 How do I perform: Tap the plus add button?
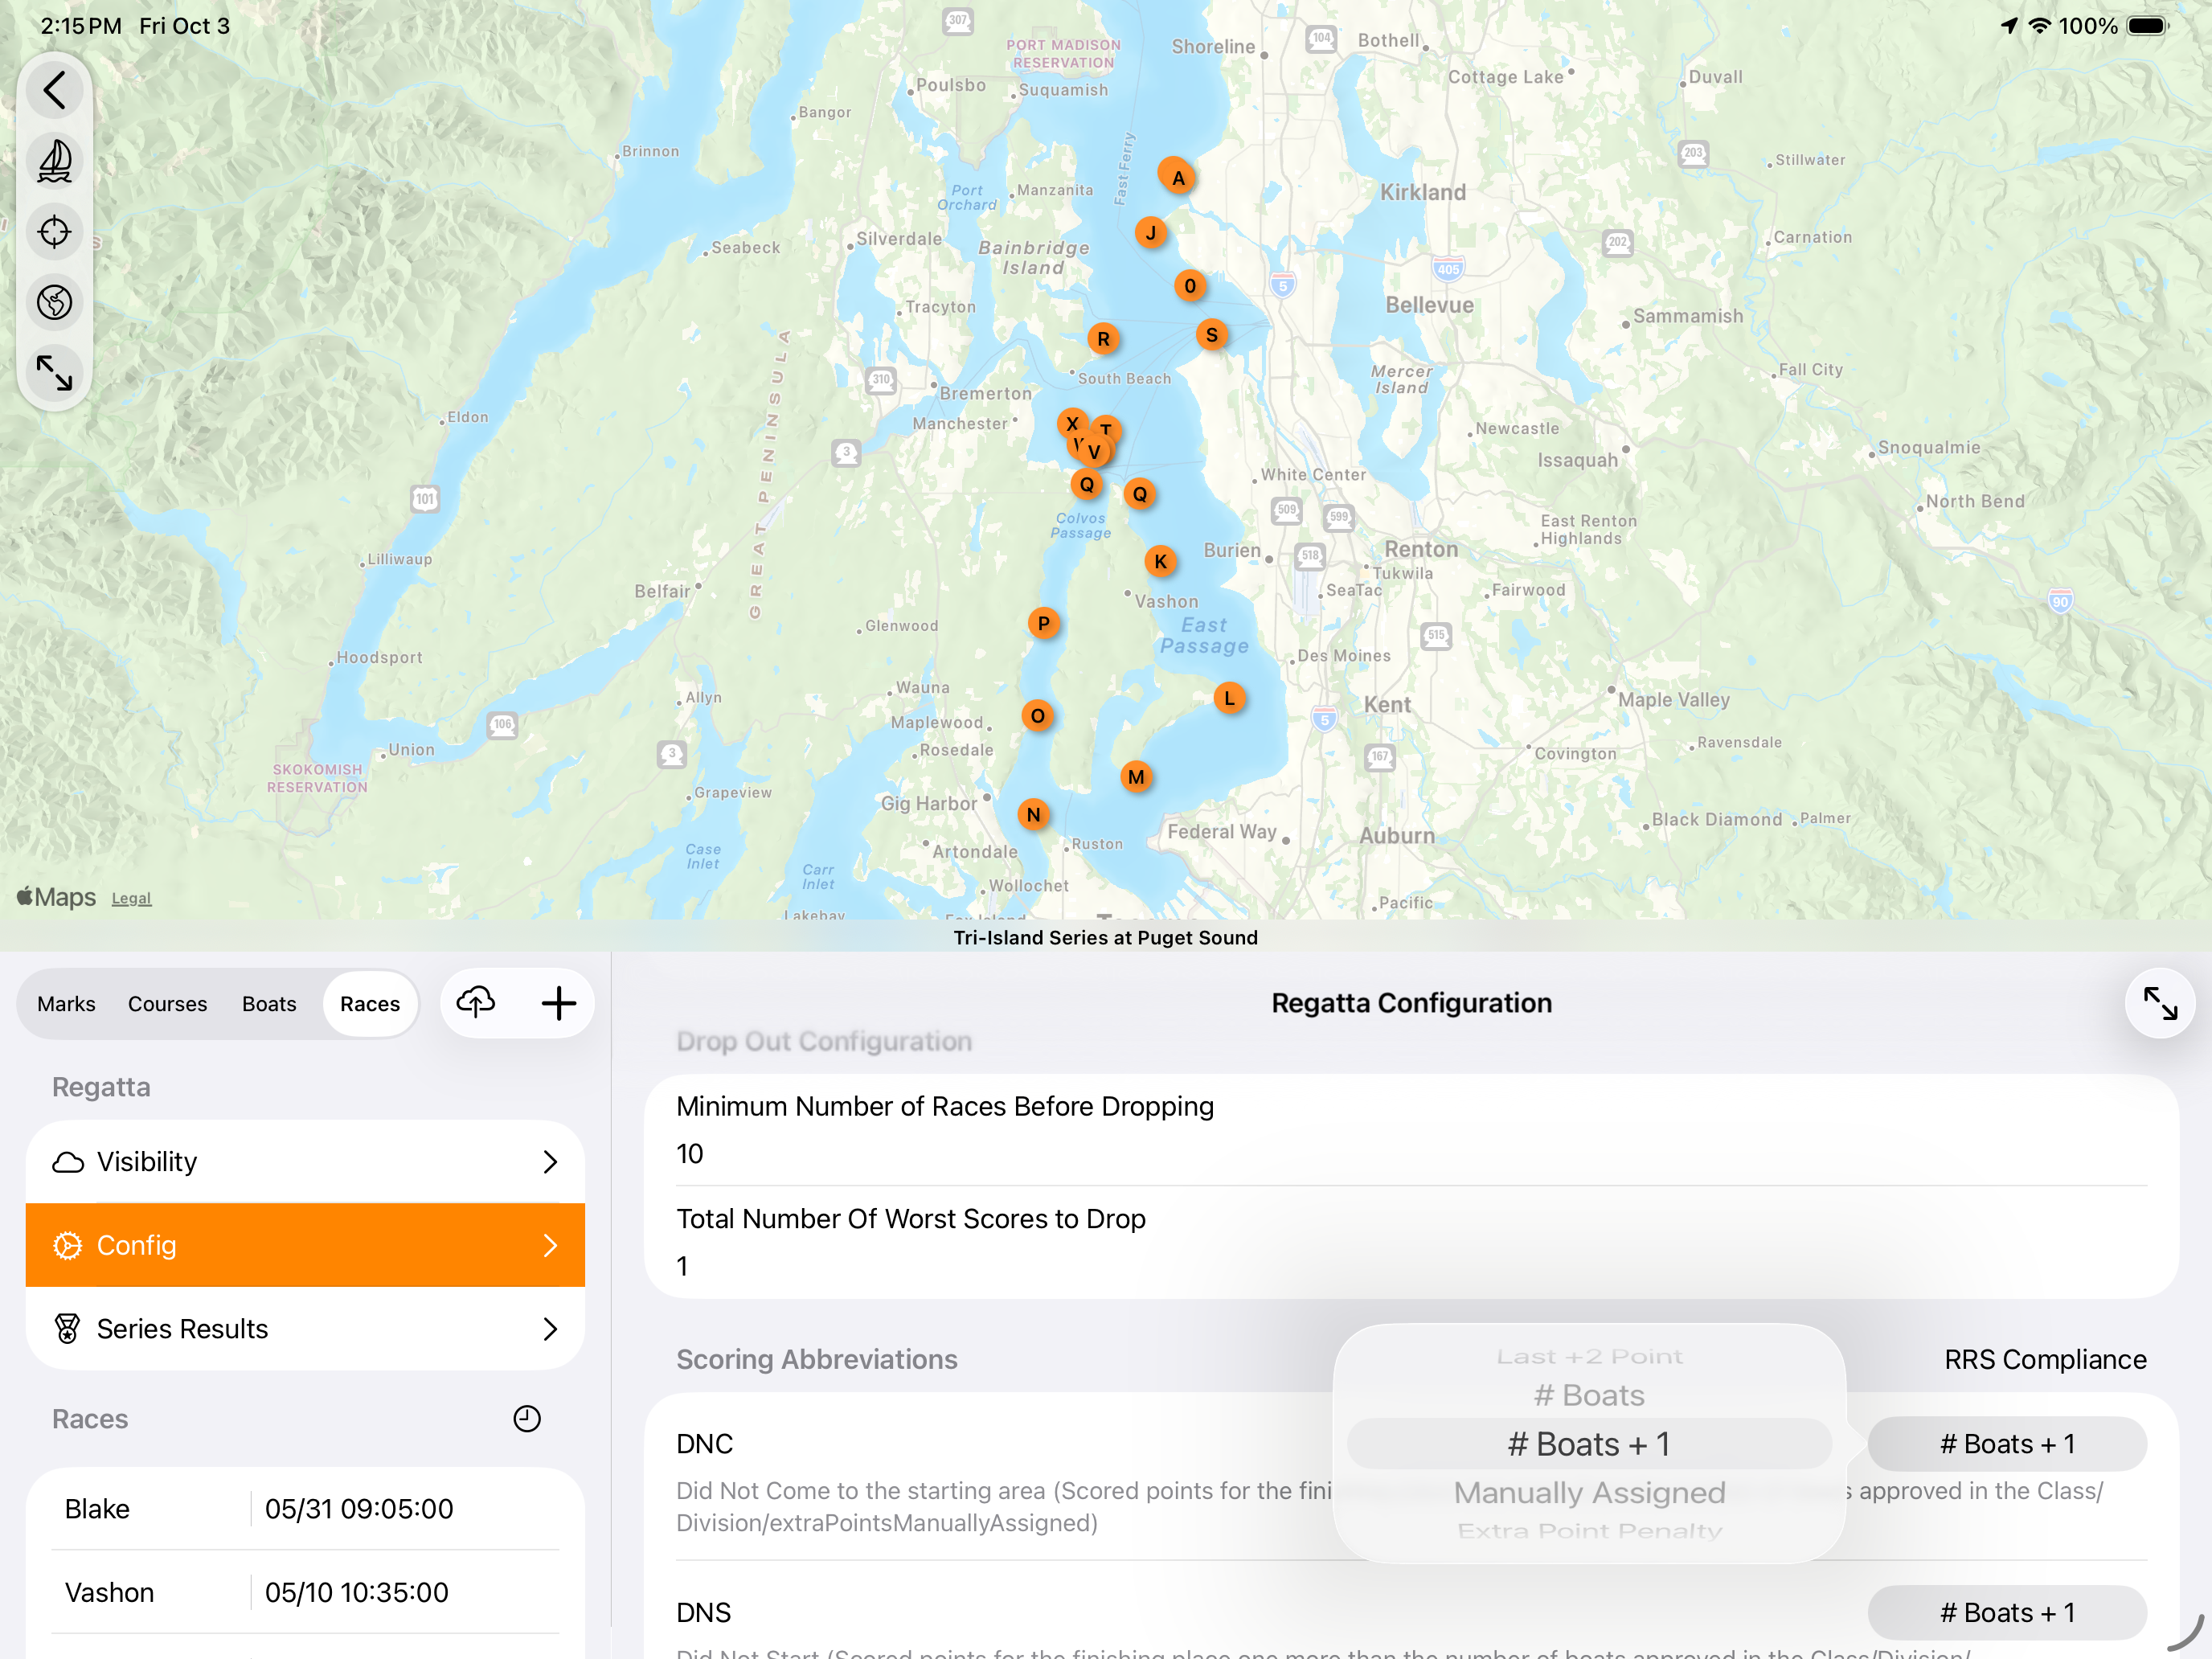pyautogui.click(x=559, y=1003)
